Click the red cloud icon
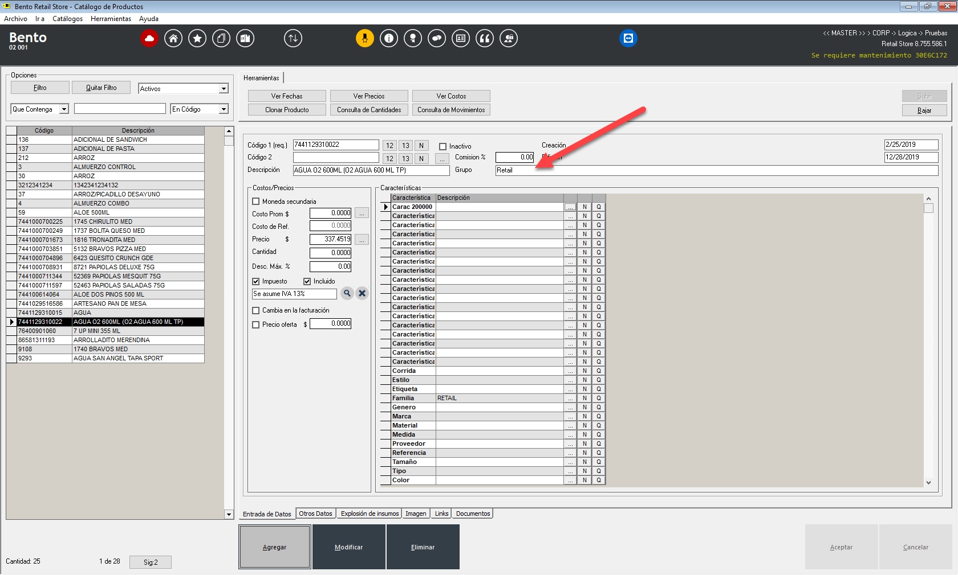The width and height of the screenshot is (958, 575). 149,38
